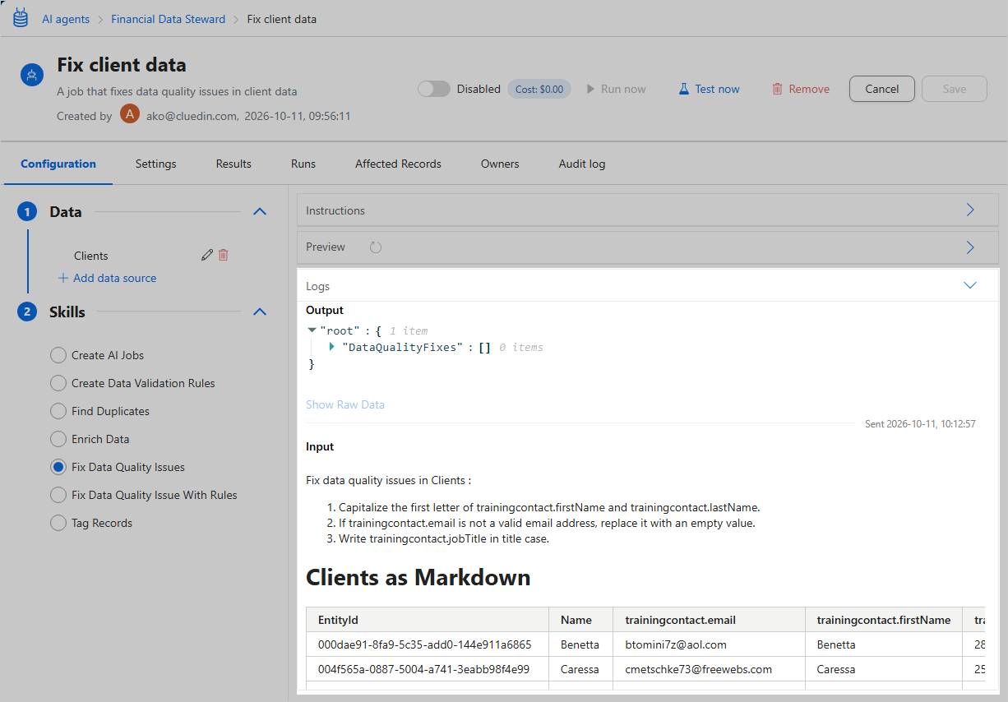1008x702 pixels.
Task: Click the Caressa cell in Name column
Action: coord(581,669)
